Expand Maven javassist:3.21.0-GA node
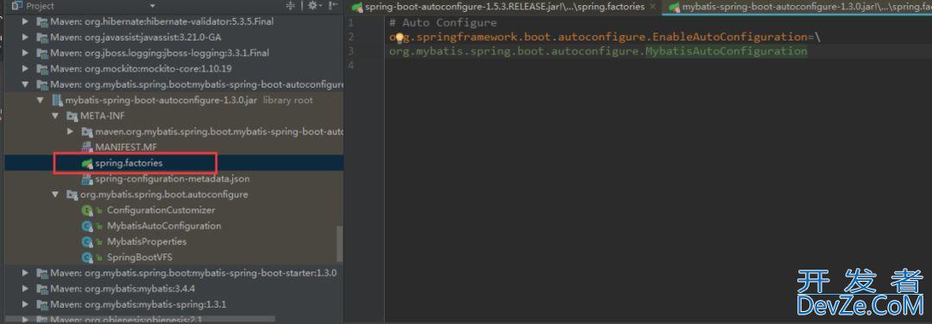932x324 pixels. point(25,37)
